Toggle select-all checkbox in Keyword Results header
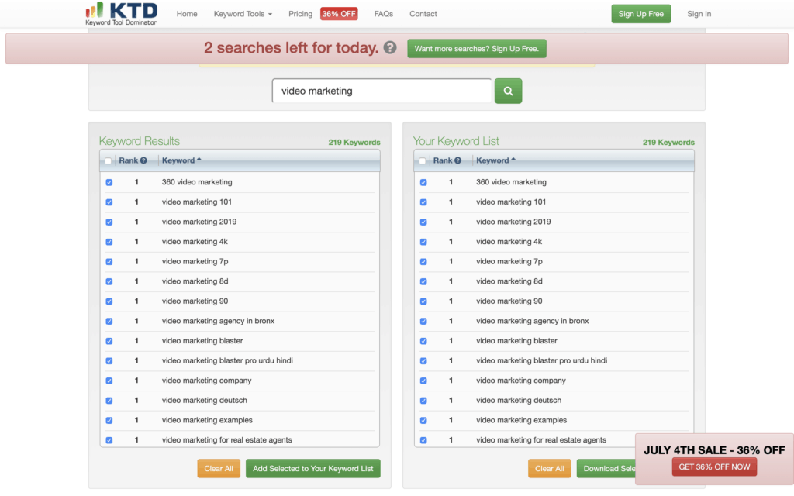The width and height of the screenshot is (794, 496). pyautogui.click(x=108, y=161)
